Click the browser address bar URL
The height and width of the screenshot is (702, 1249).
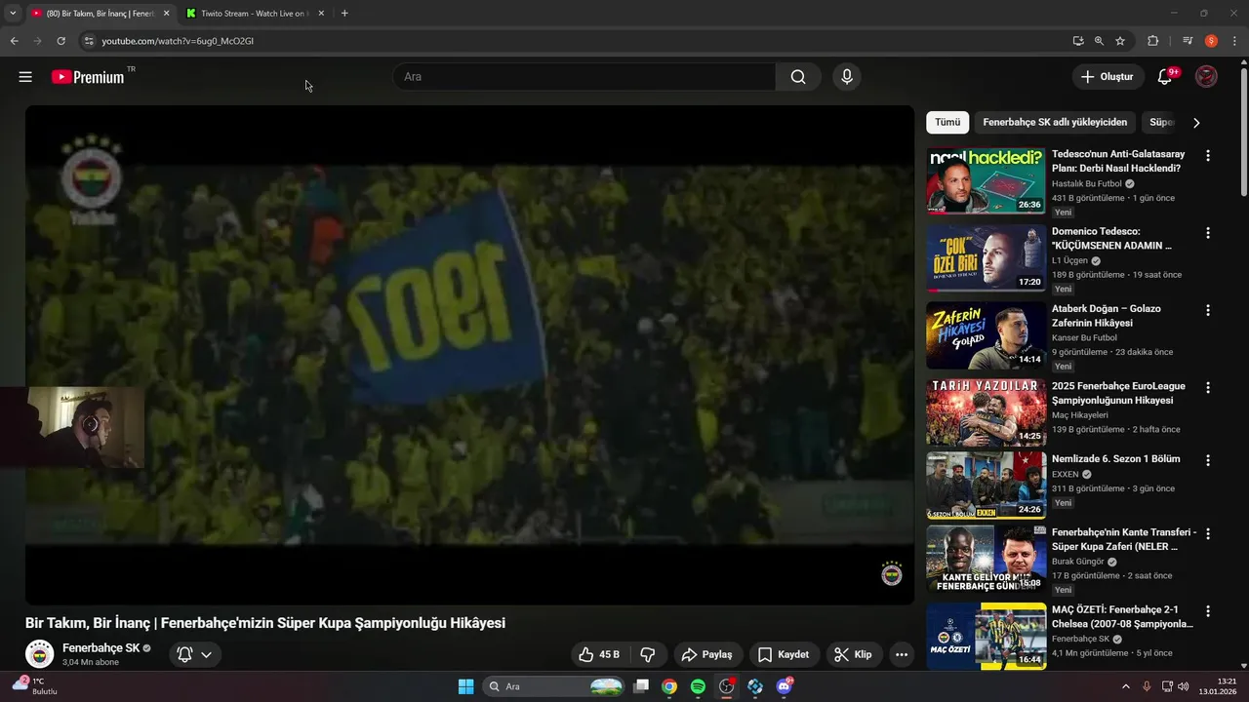click(178, 41)
